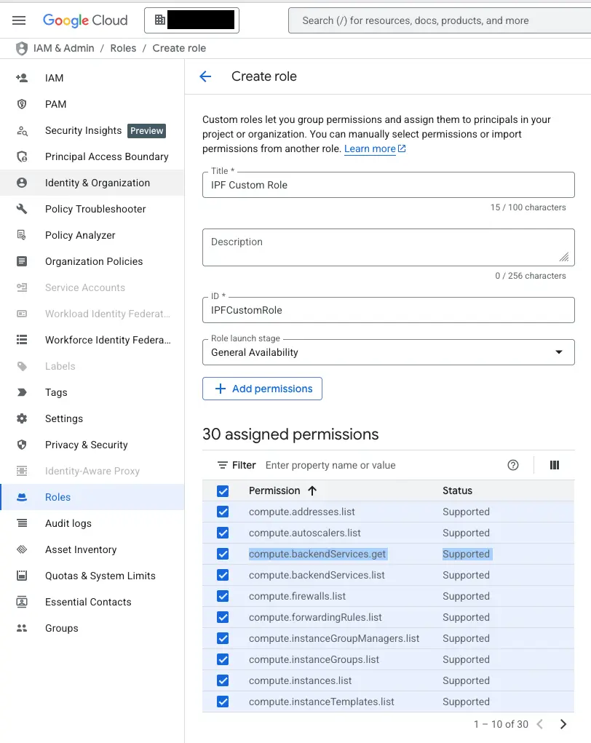This screenshot has width=591, height=743.
Task: Sort by the Permission column header
Action: [x=274, y=490]
